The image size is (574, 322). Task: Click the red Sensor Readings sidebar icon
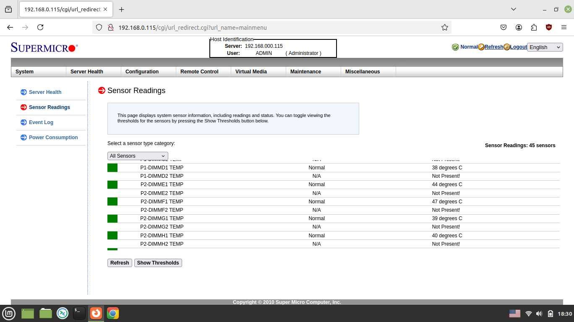[x=23, y=107]
